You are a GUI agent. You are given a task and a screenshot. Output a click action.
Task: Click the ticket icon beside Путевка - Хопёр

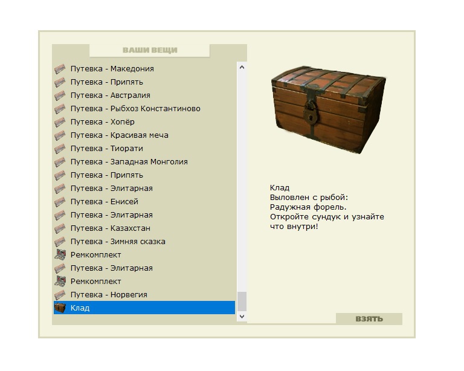coord(60,122)
